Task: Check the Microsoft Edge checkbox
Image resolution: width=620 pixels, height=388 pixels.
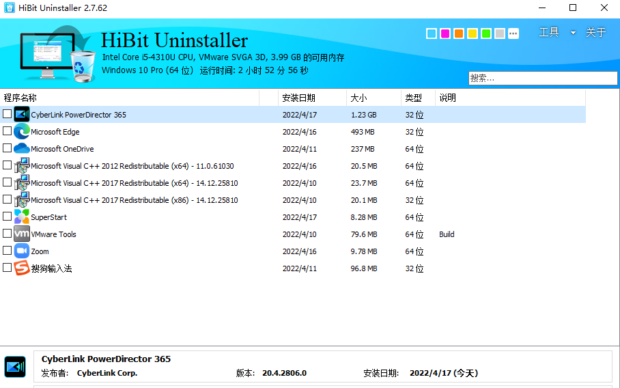Action: 7,131
